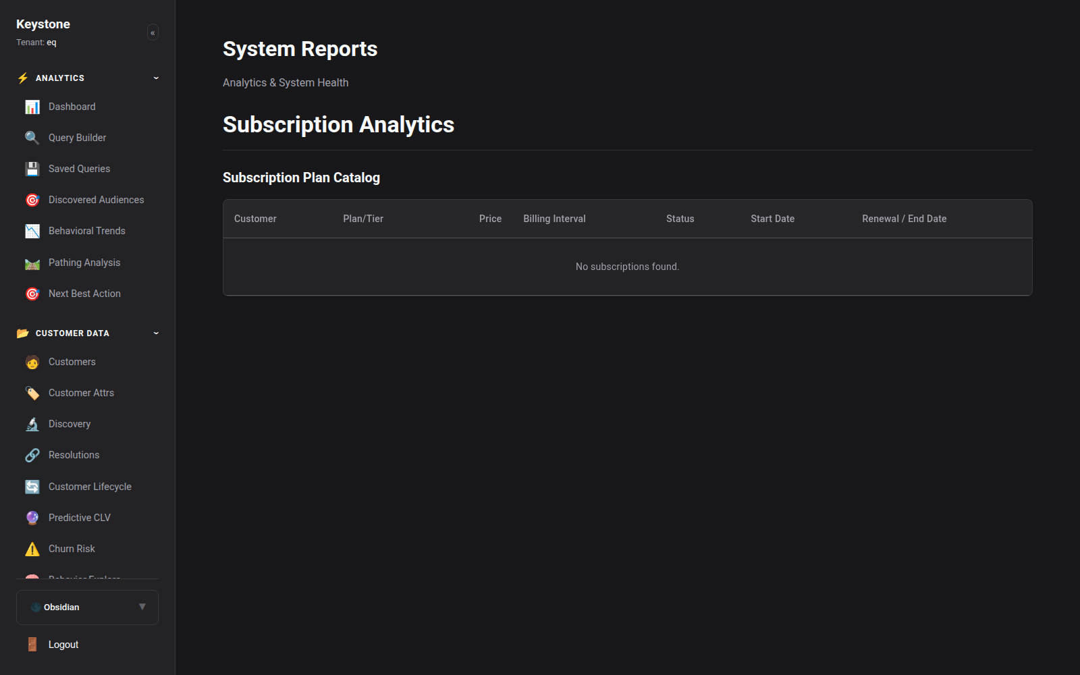Collapse the Analytics section chevron
This screenshot has width=1080, height=675.
[x=156, y=78]
